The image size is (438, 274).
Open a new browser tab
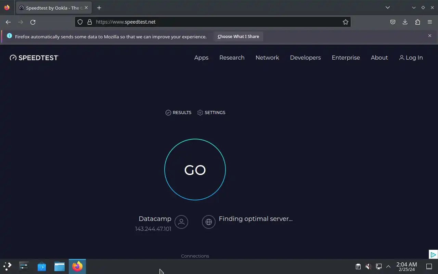pos(99,8)
